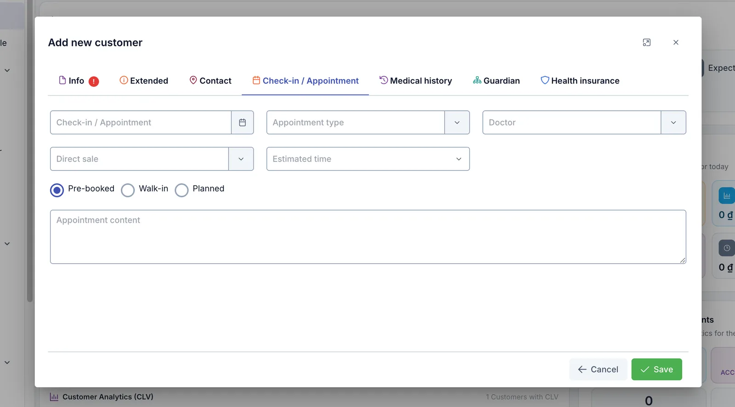Expand the Direct sale dropdown arrow

(x=241, y=159)
